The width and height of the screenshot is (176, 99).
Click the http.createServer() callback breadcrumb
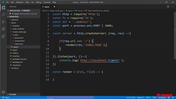[x=98, y=11]
